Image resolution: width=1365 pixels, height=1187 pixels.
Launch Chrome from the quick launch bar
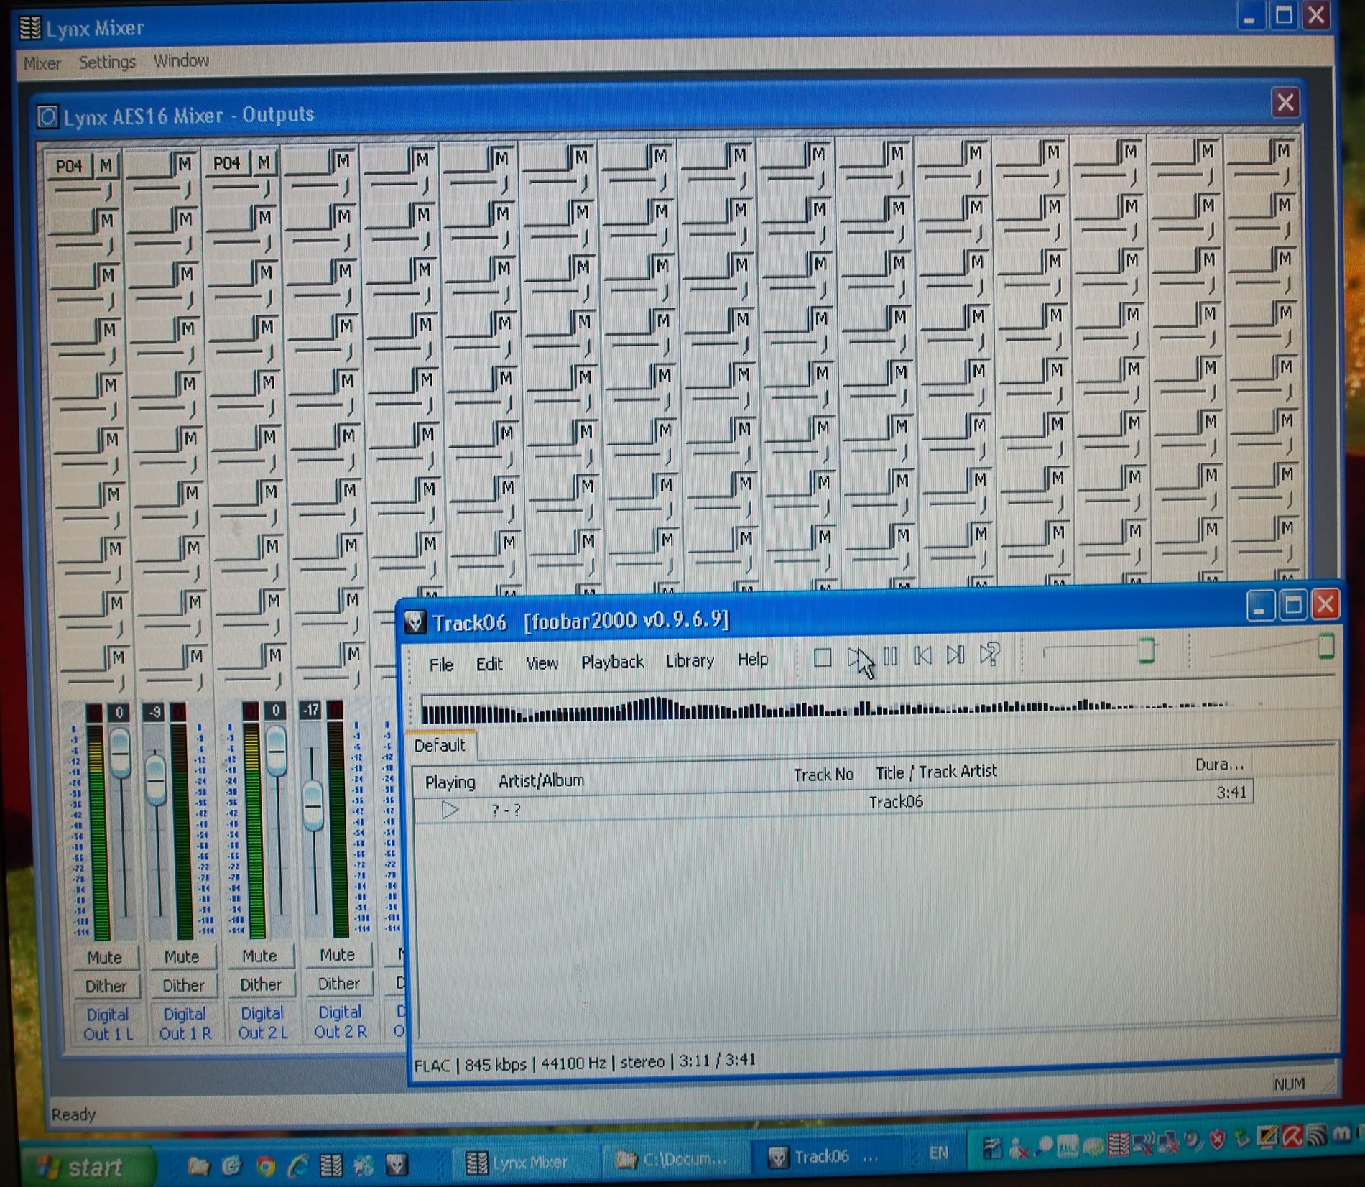click(x=266, y=1165)
